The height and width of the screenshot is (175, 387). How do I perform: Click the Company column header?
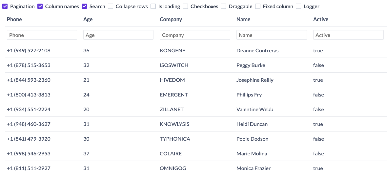(171, 19)
